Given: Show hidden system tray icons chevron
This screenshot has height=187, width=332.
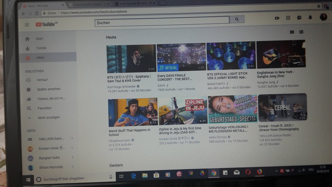Looking at the screenshot, I should tap(276, 171).
